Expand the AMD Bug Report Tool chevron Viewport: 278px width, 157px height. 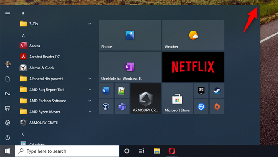[x=90, y=89]
